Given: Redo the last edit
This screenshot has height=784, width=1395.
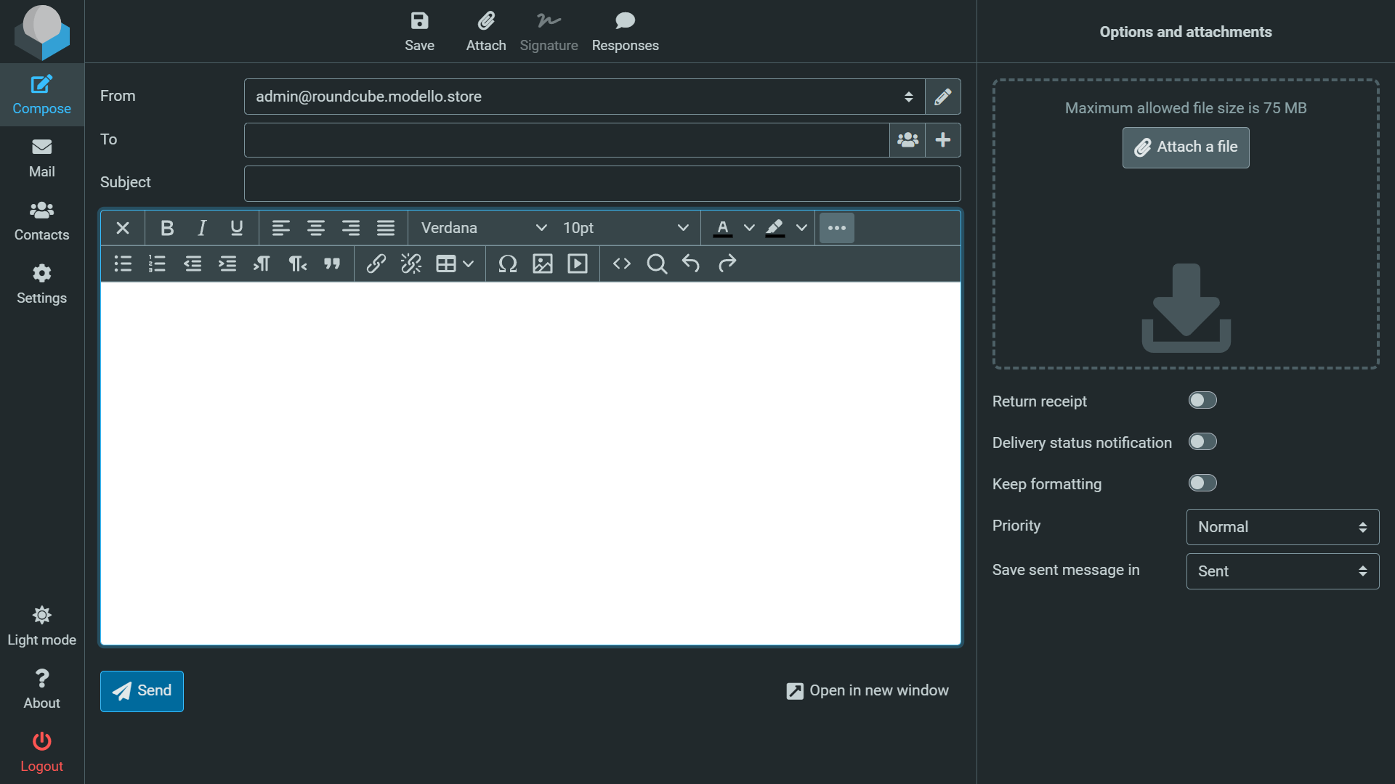Looking at the screenshot, I should (727, 264).
